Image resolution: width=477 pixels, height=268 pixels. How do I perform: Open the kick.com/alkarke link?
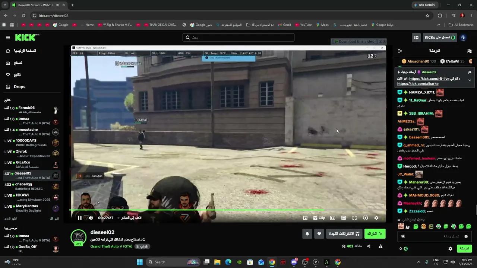pyautogui.click(x=418, y=84)
